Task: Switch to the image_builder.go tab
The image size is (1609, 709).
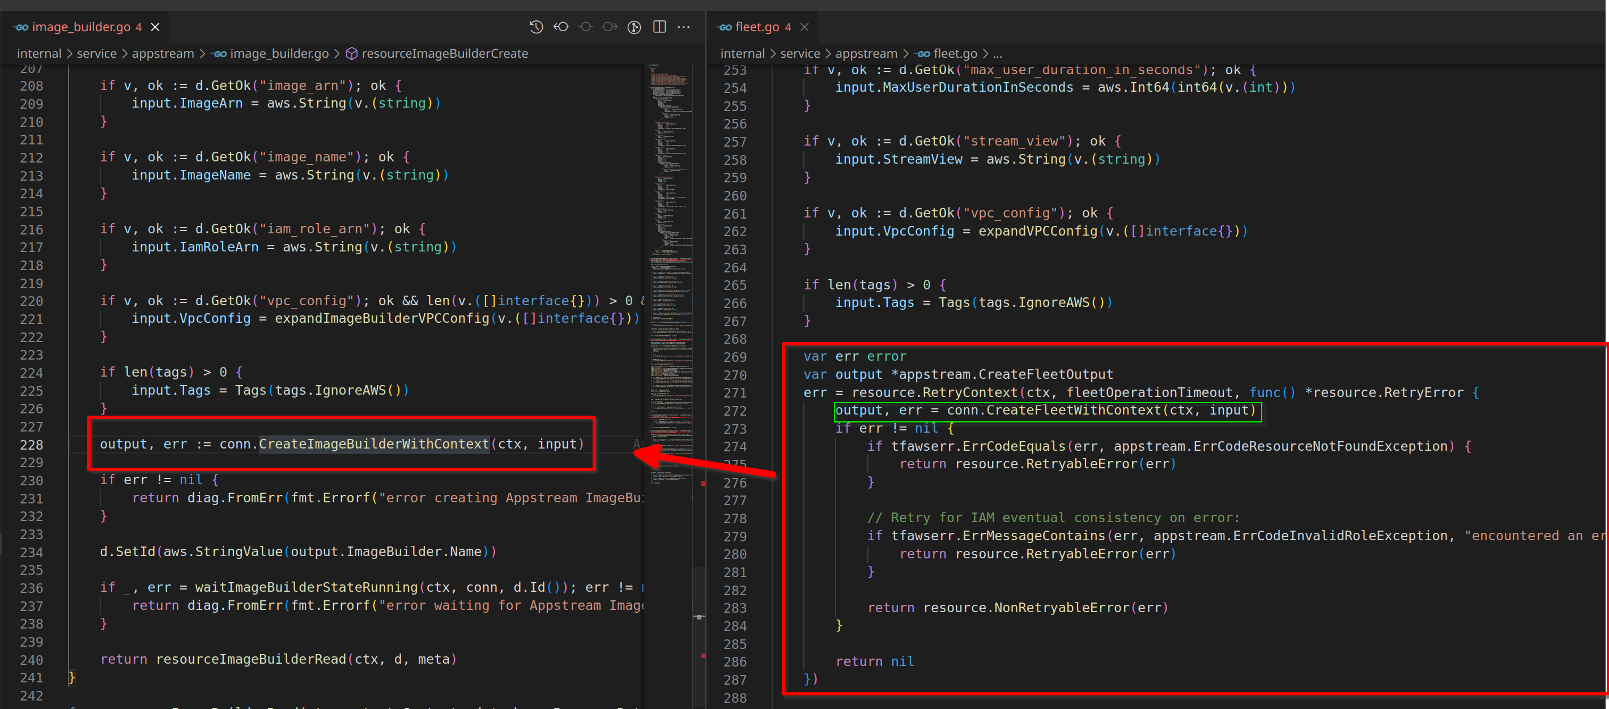Action: click(80, 27)
